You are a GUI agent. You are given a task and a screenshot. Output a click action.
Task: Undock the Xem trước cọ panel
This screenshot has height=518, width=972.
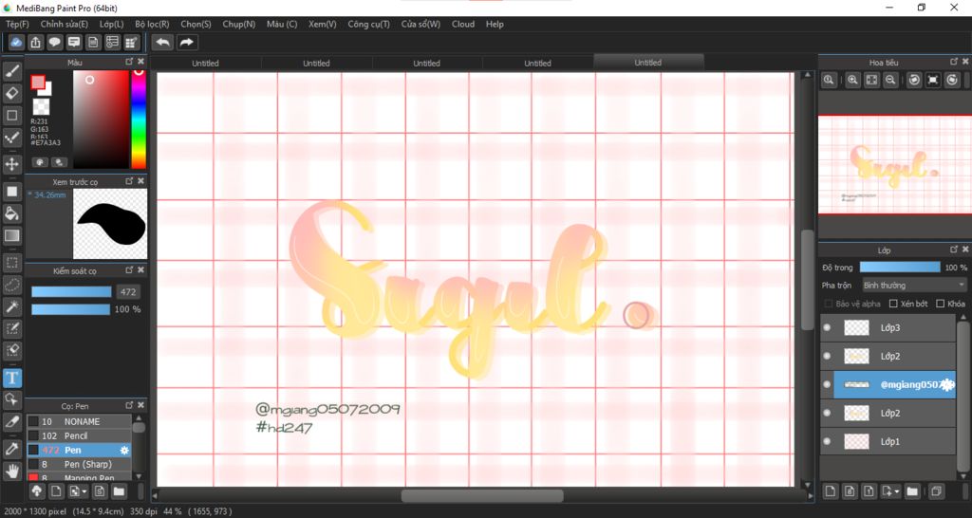click(x=129, y=181)
